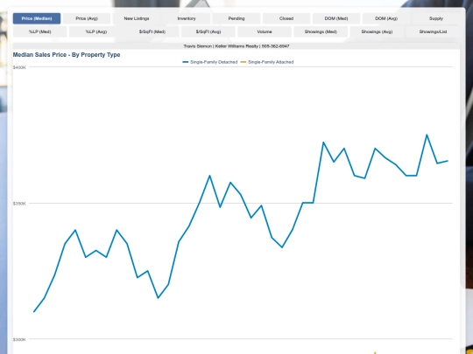Select DOM (Avg) tab
Image resolution: width=473 pixels, height=354 pixels.
coord(386,18)
